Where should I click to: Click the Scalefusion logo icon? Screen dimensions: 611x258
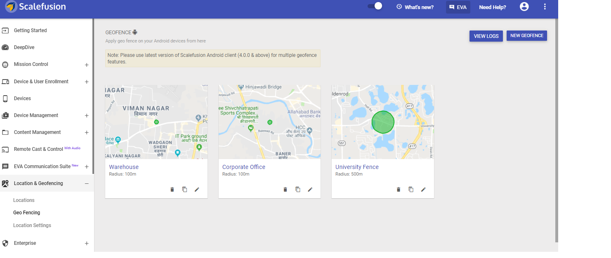11,7
